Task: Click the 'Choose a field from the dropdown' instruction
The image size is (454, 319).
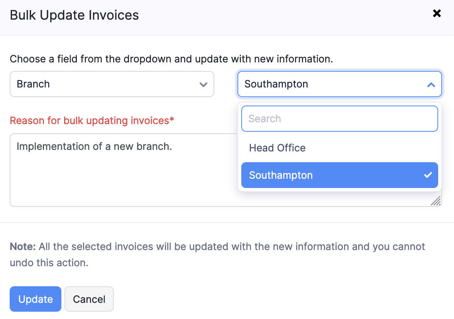Action: [x=171, y=59]
